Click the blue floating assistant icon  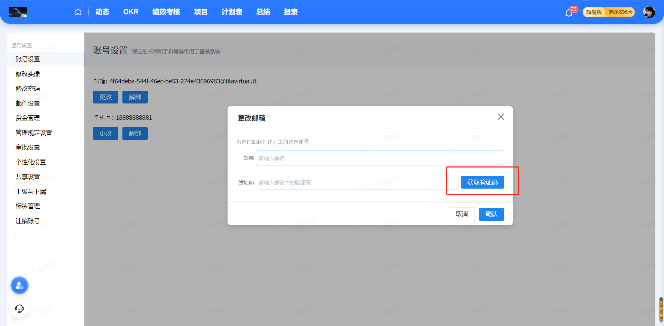click(x=19, y=286)
